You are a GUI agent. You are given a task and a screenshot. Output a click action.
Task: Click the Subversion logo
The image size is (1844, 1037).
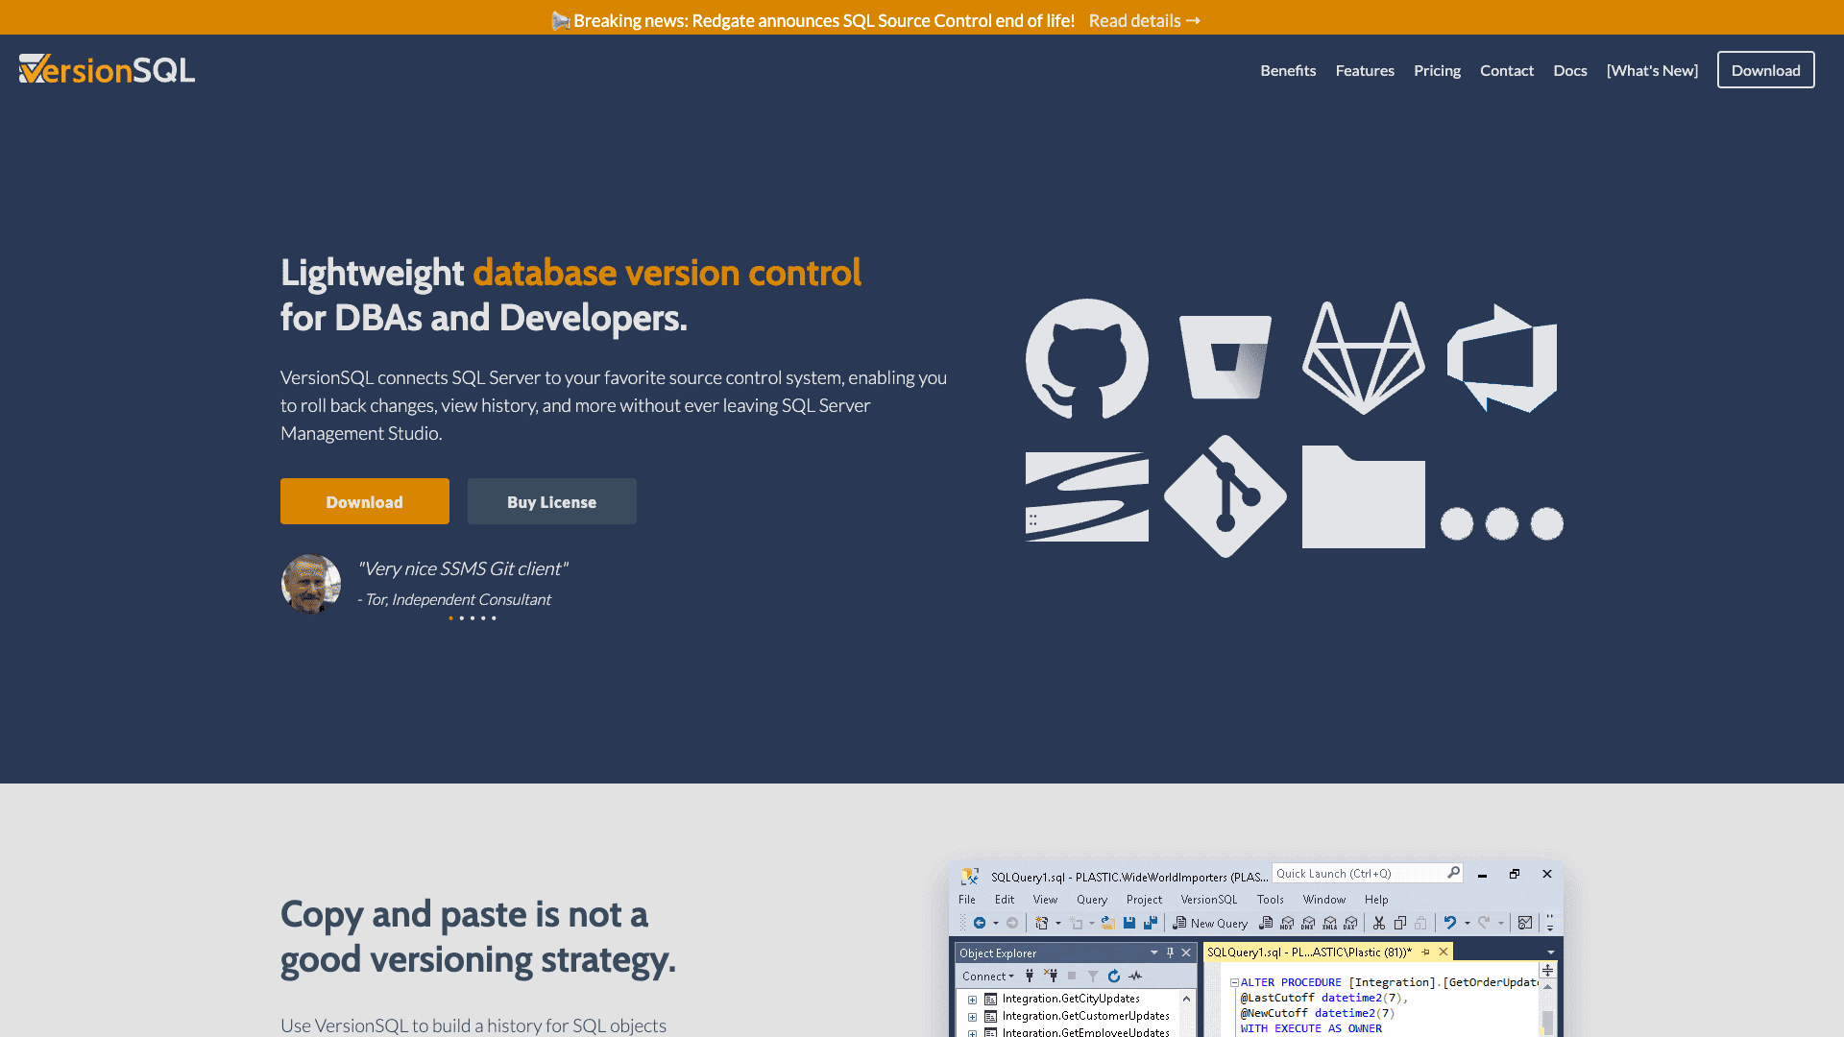tap(1087, 496)
